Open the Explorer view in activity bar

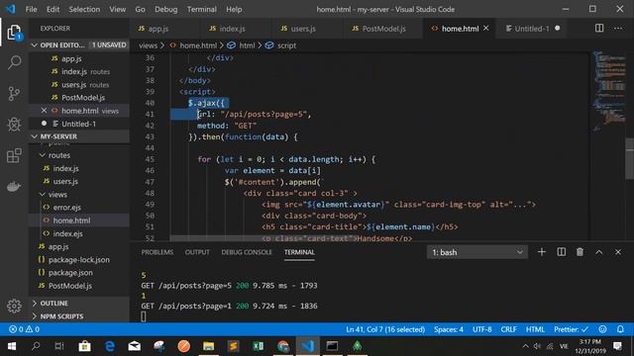[x=14, y=32]
